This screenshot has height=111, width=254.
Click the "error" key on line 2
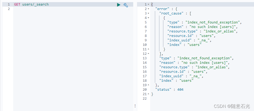162,9
